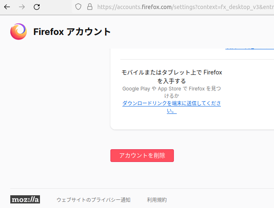Screen dimensions: 274x208
Task: Click the footer separator line above mozilla
Action: [x=142, y=188]
